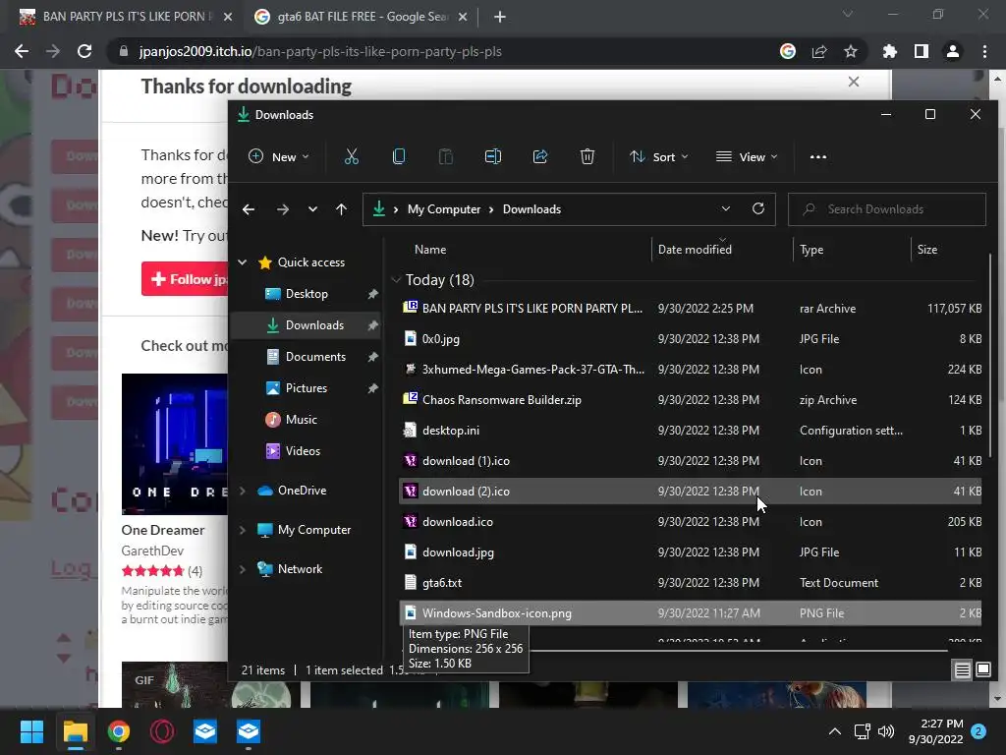Open Chrome from the taskbar

(x=119, y=731)
